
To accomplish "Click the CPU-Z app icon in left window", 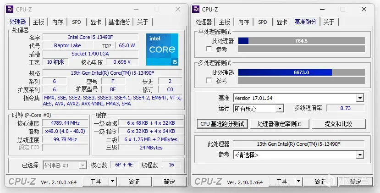I will [x=10, y=9].
